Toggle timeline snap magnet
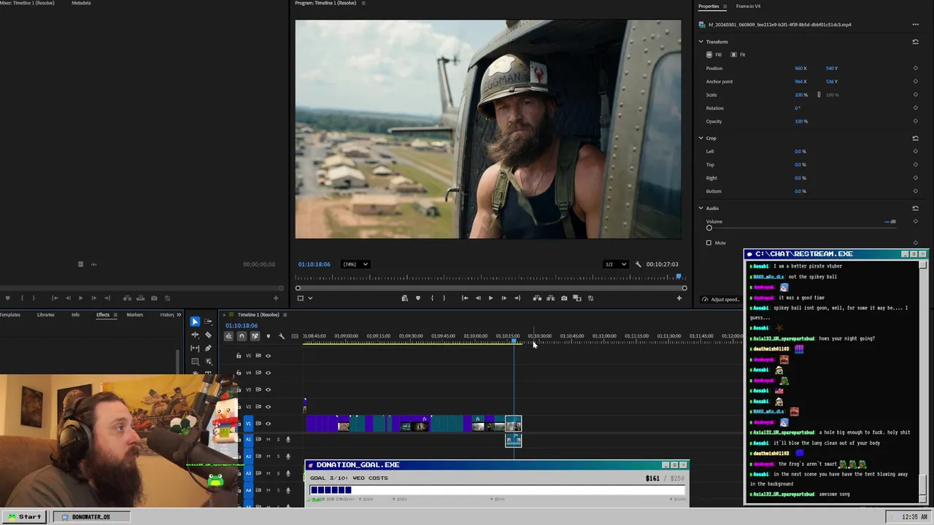 [x=242, y=336]
